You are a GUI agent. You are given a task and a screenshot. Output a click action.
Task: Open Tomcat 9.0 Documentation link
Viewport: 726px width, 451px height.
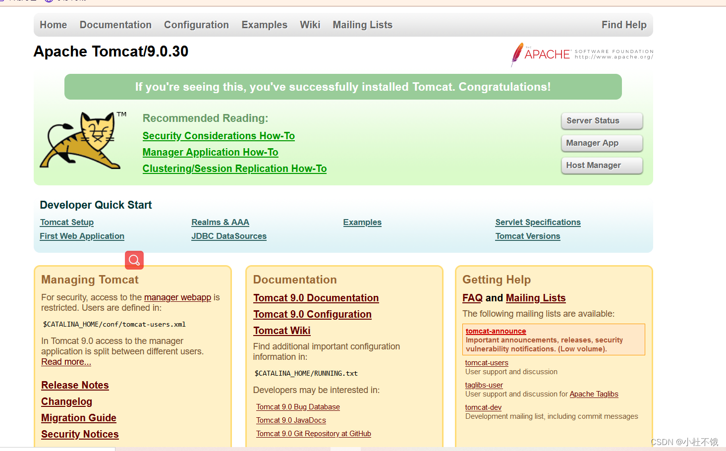[316, 298]
